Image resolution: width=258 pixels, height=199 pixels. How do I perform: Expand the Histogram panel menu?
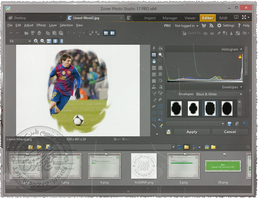click(x=241, y=49)
